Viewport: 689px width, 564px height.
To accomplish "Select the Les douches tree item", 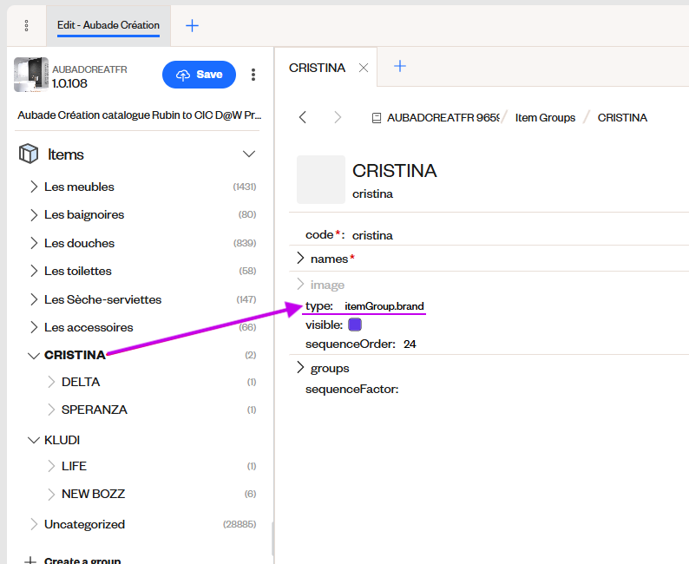I will coord(79,243).
